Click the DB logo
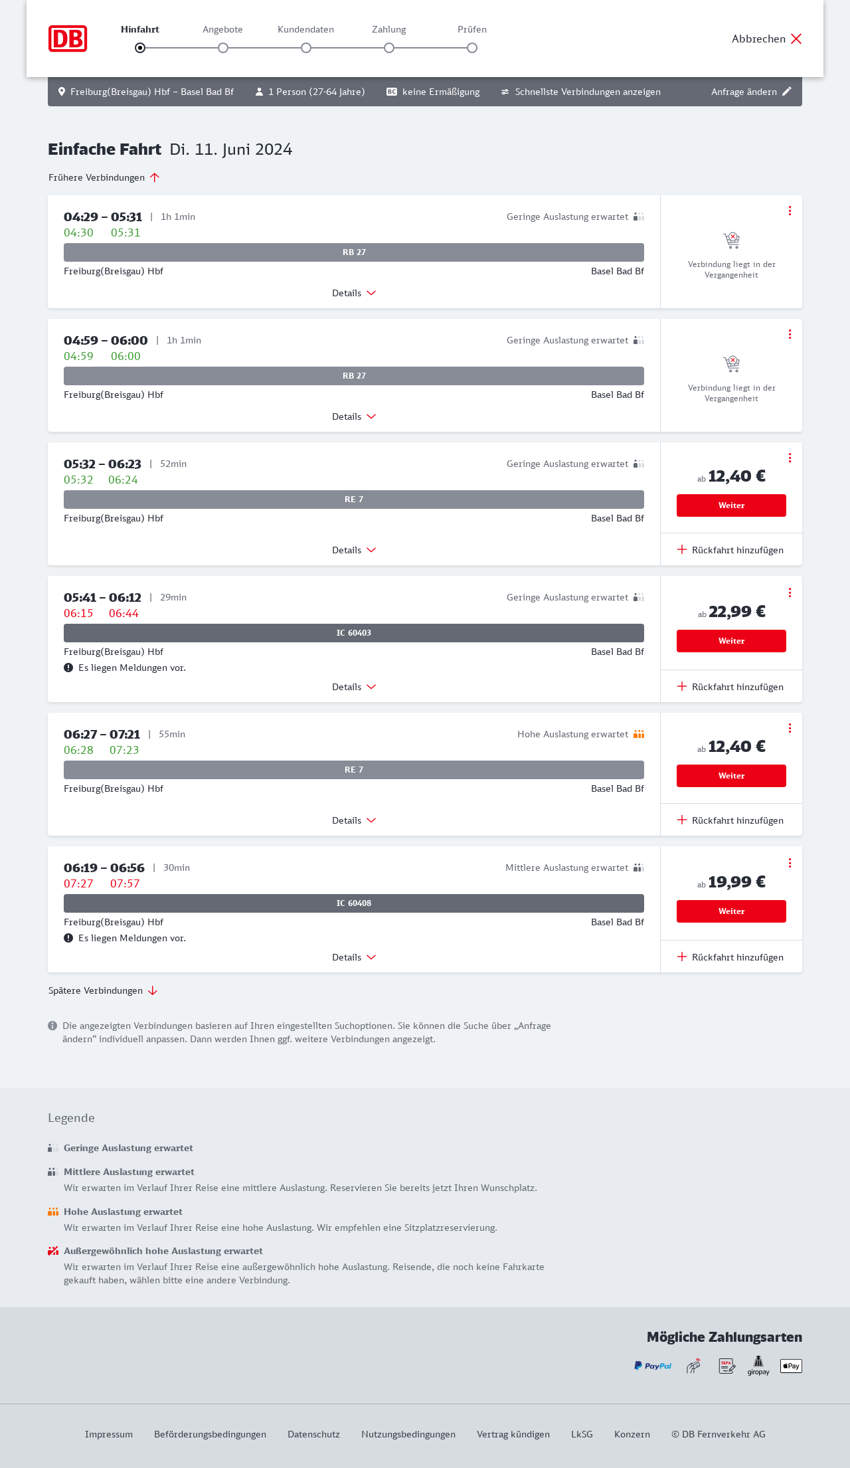 point(68,39)
